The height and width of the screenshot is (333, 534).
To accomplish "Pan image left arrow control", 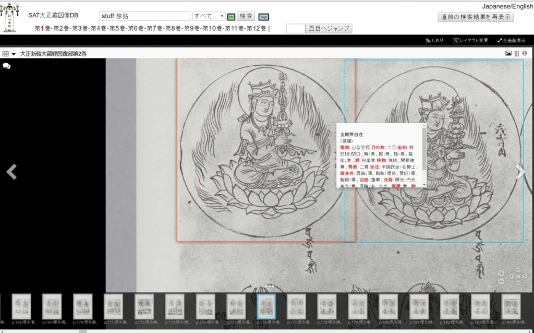I will click(x=512, y=277).
